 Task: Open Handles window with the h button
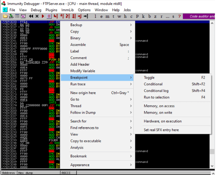125,16
